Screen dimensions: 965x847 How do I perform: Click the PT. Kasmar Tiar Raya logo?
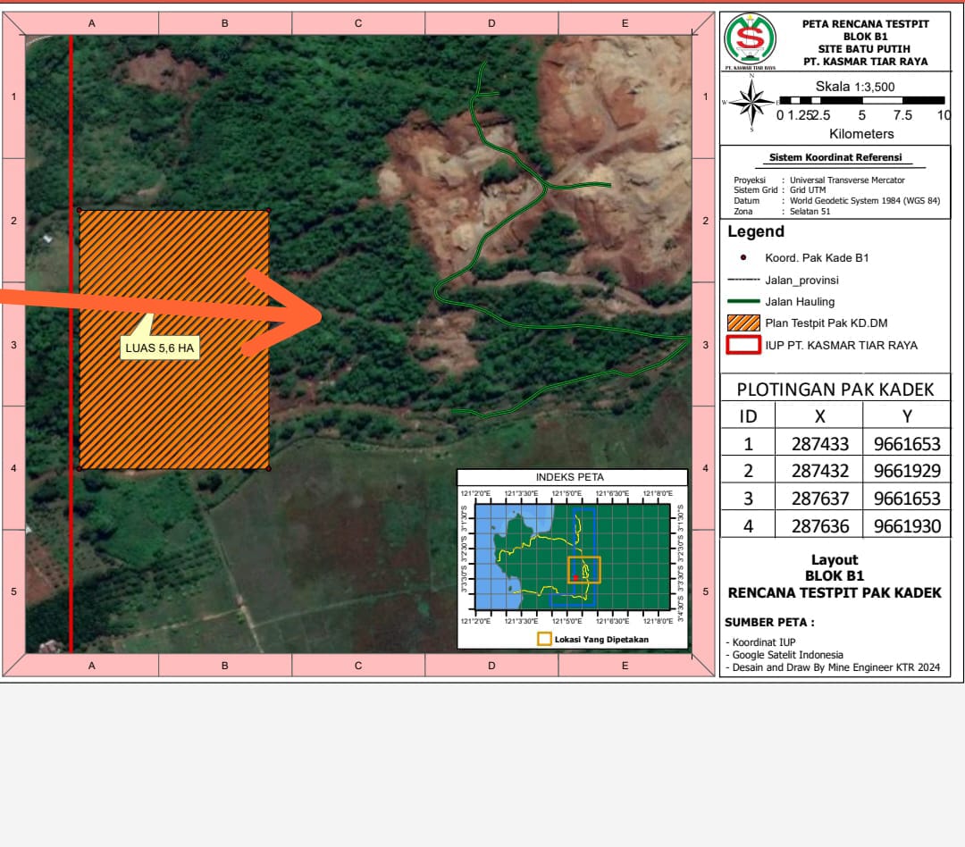(x=749, y=41)
